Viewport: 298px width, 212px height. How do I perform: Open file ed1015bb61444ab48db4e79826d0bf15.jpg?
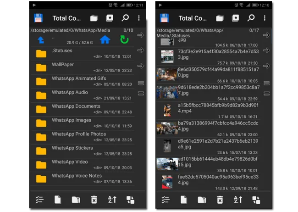pos(208,164)
